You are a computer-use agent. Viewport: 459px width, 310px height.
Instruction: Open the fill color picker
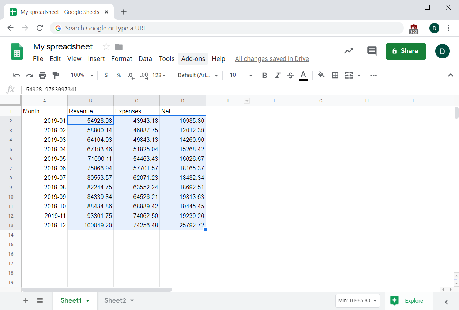tap(321, 75)
